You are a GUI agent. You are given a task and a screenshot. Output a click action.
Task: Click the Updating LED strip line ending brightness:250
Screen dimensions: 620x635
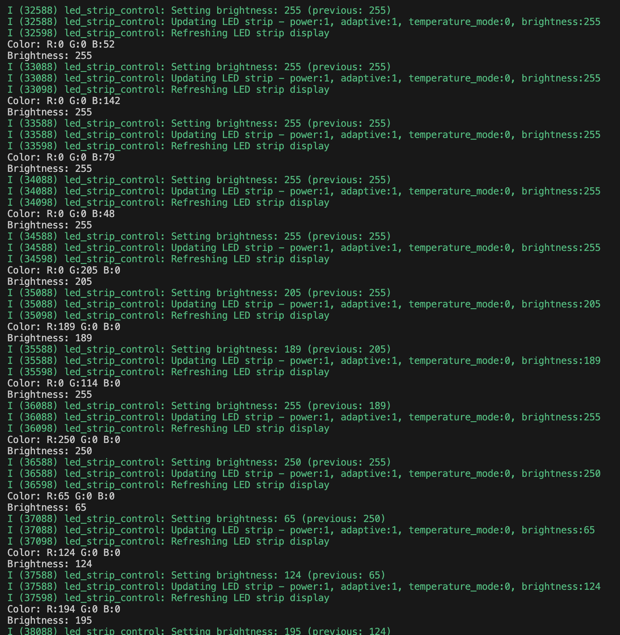pos(304,474)
